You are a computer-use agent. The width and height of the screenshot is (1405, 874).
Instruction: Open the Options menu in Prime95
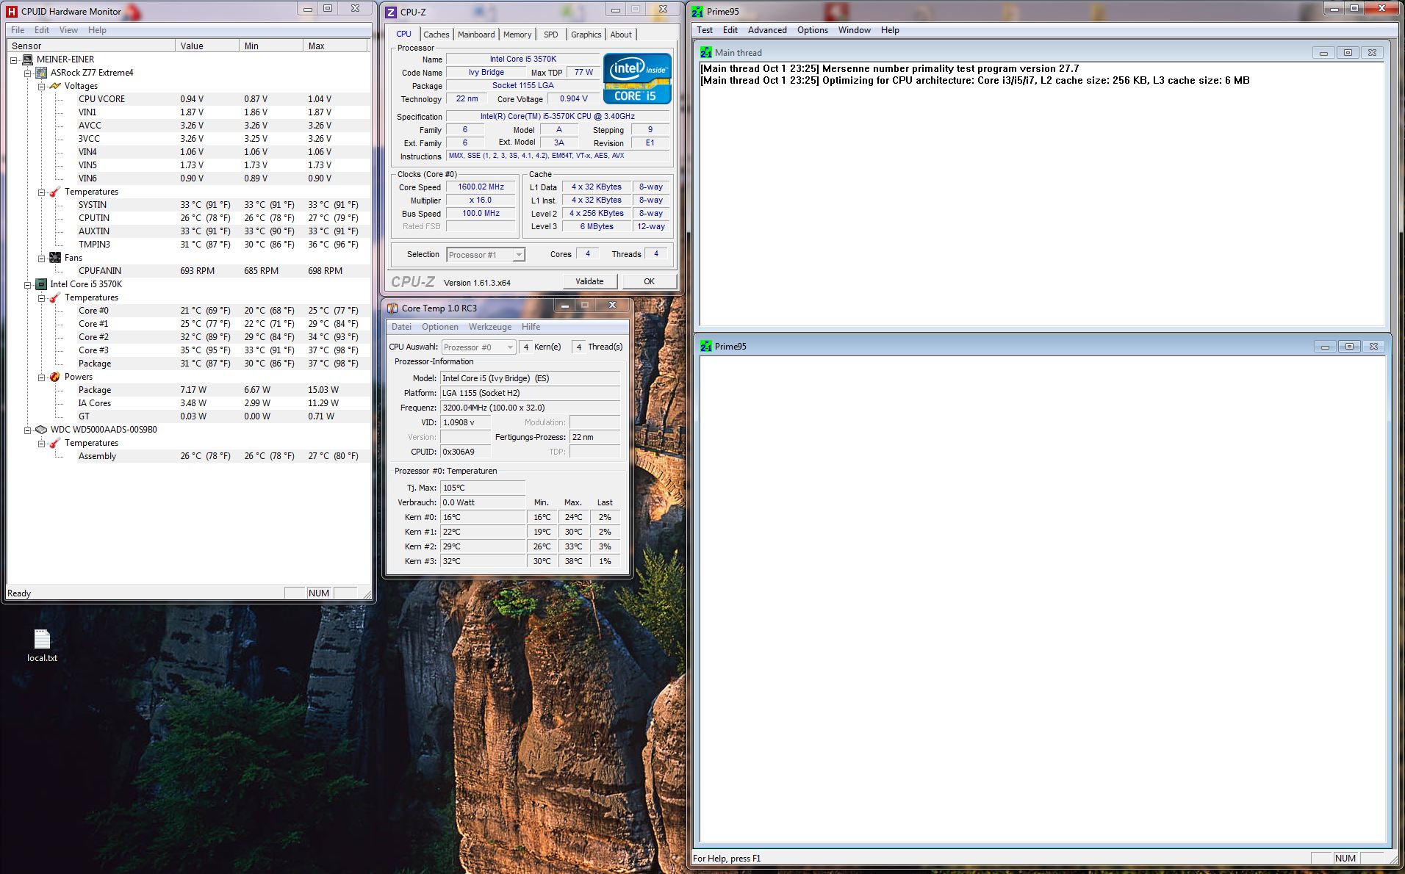click(x=813, y=30)
